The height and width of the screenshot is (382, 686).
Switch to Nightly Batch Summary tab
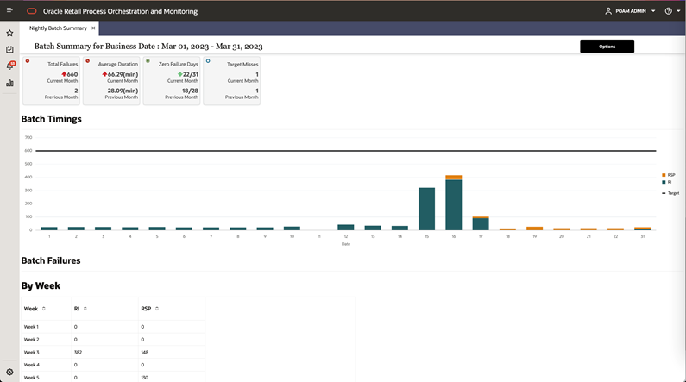point(58,28)
